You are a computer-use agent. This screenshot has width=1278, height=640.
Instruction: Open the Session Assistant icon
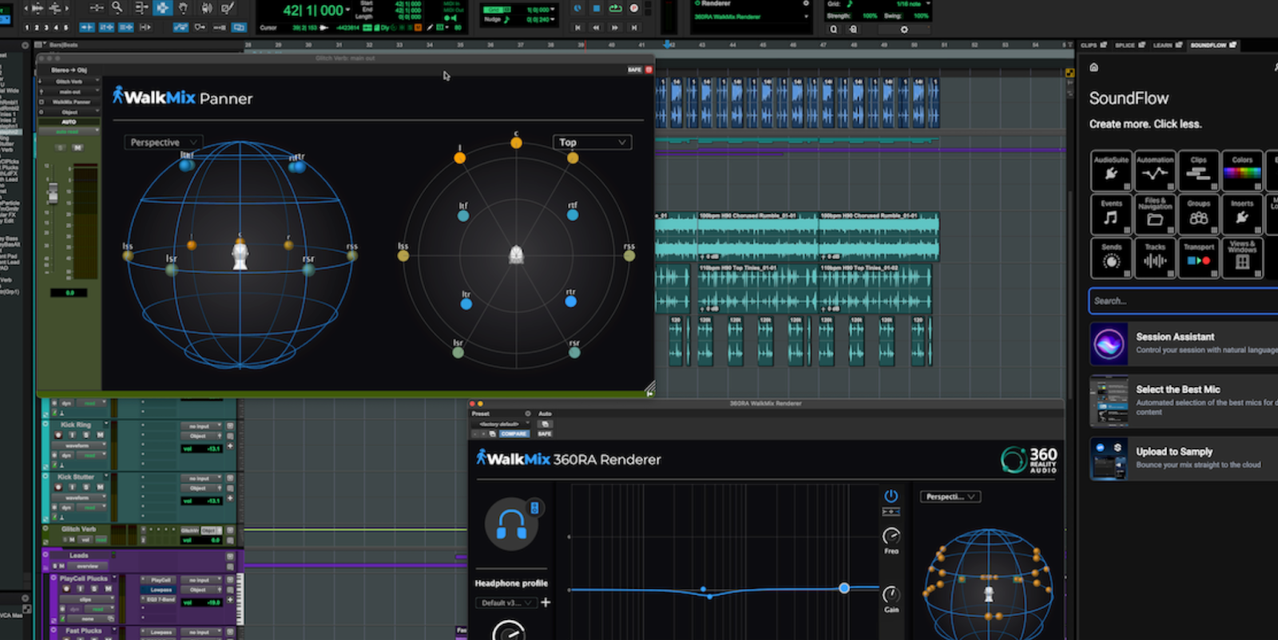(1109, 344)
